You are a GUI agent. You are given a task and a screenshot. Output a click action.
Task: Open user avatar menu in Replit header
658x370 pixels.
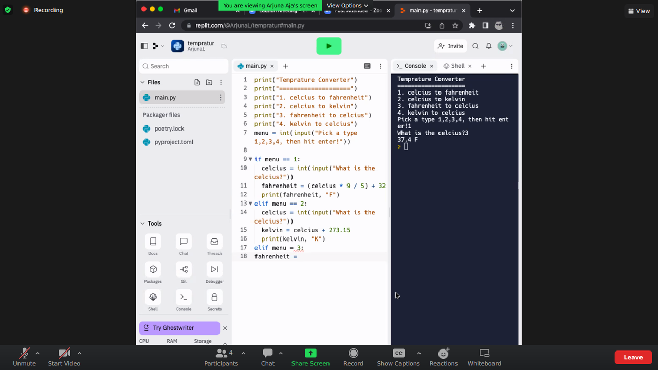click(504, 46)
